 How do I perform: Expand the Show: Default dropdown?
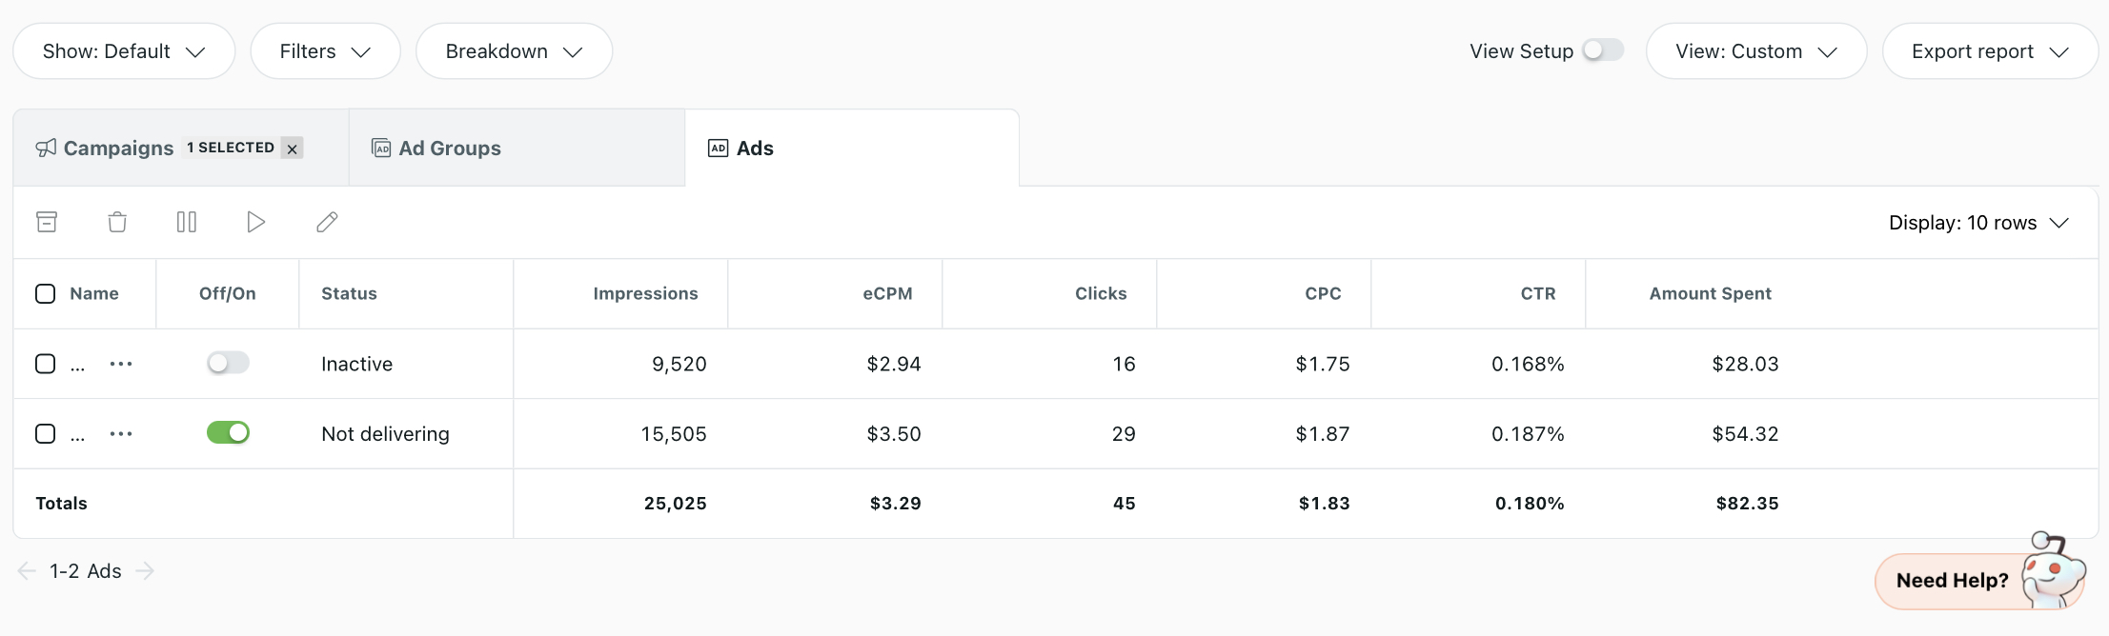click(124, 51)
